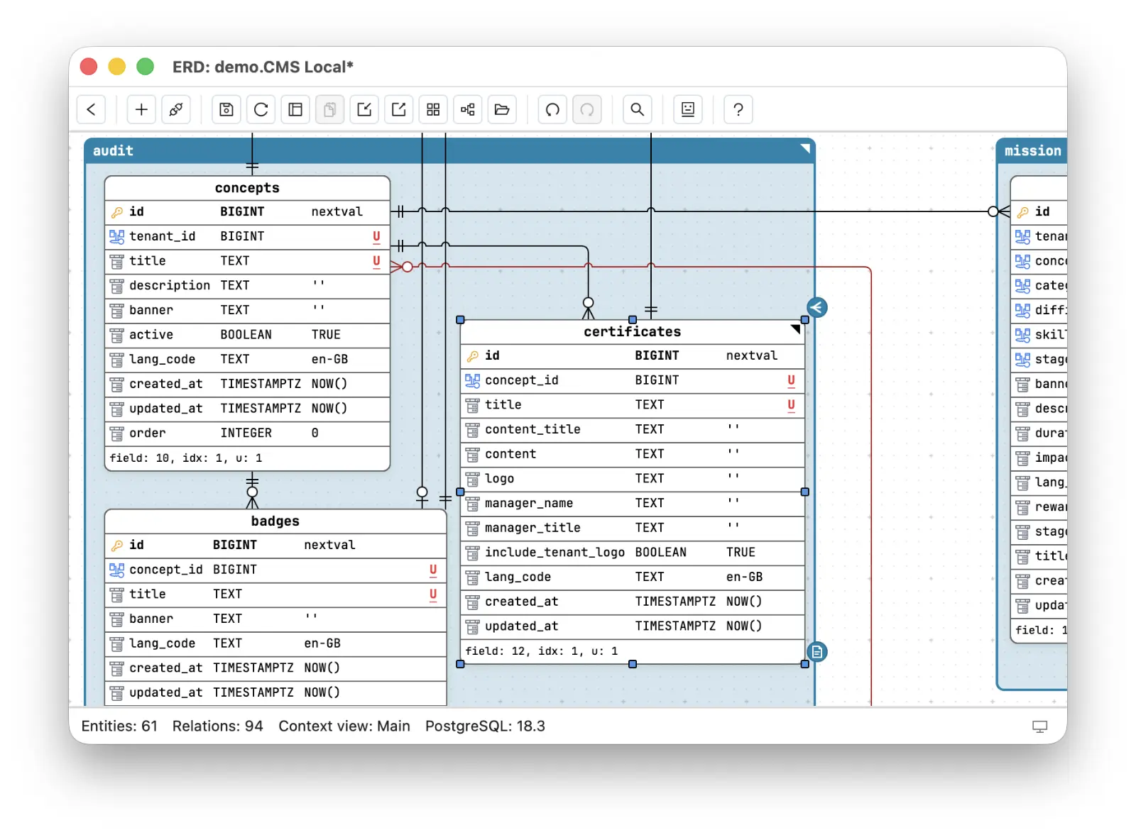1136x835 pixels.
Task: Undo the last change
Action: (552, 109)
